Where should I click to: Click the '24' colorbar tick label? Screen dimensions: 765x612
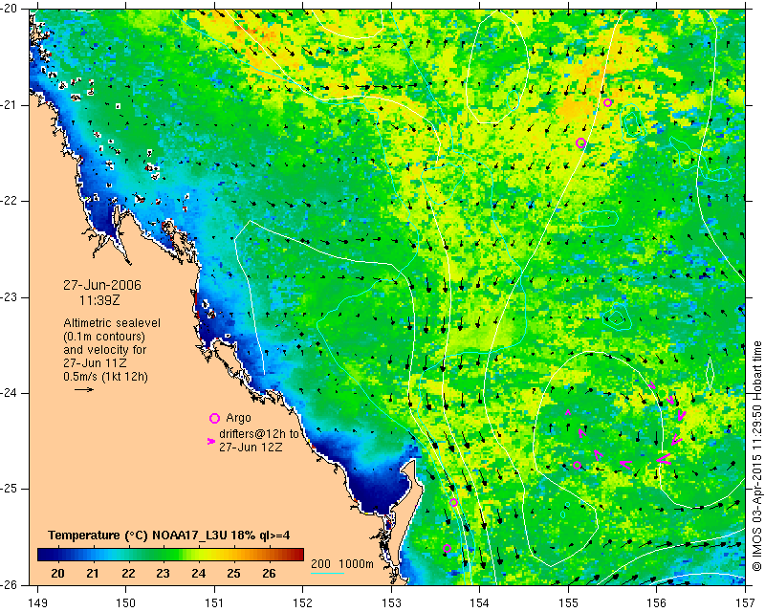click(199, 573)
